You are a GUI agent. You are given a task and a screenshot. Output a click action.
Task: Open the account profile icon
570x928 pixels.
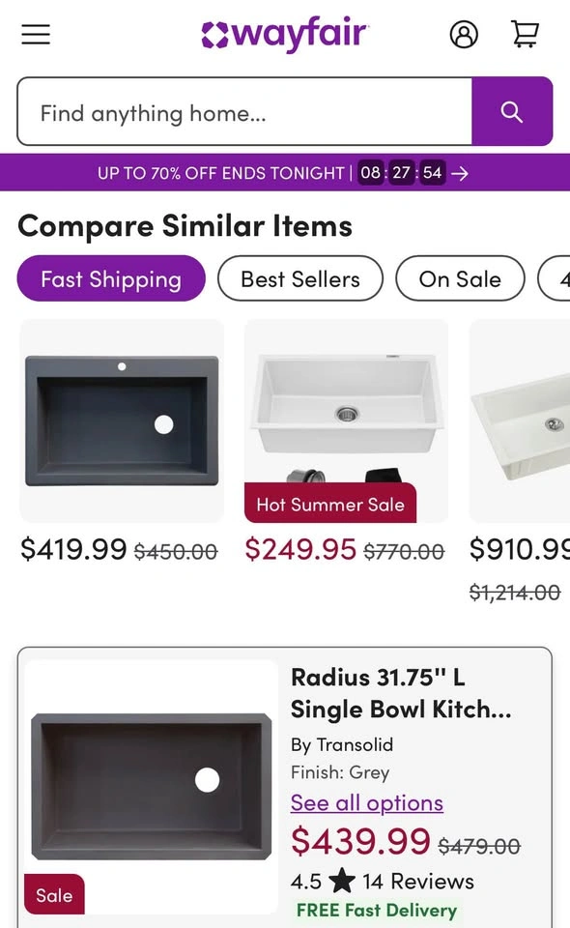tap(464, 35)
